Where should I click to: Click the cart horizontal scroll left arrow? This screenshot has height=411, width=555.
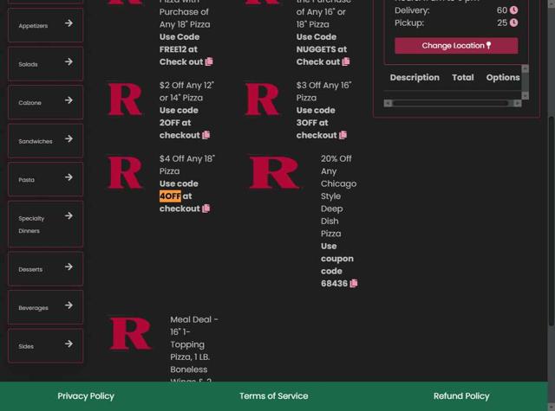coord(388,103)
